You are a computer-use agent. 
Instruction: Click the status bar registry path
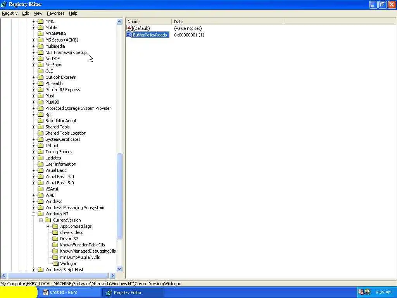[x=91, y=284]
